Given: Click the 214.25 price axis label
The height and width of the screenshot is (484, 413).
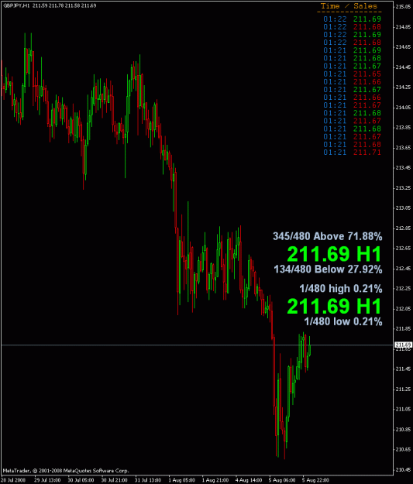Looking at the screenshot, I should [x=404, y=87].
